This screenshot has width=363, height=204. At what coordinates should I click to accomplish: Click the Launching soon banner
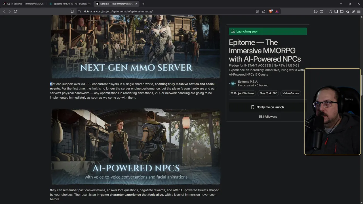pyautogui.click(x=268, y=31)
